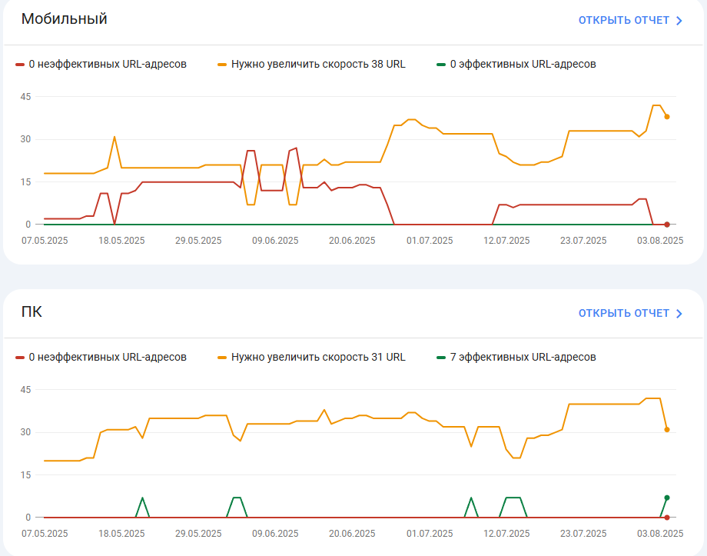Viewport: 707px width, 556px height.
Task: Click chevron arrow beside PC report link
Action: (679, 314)
